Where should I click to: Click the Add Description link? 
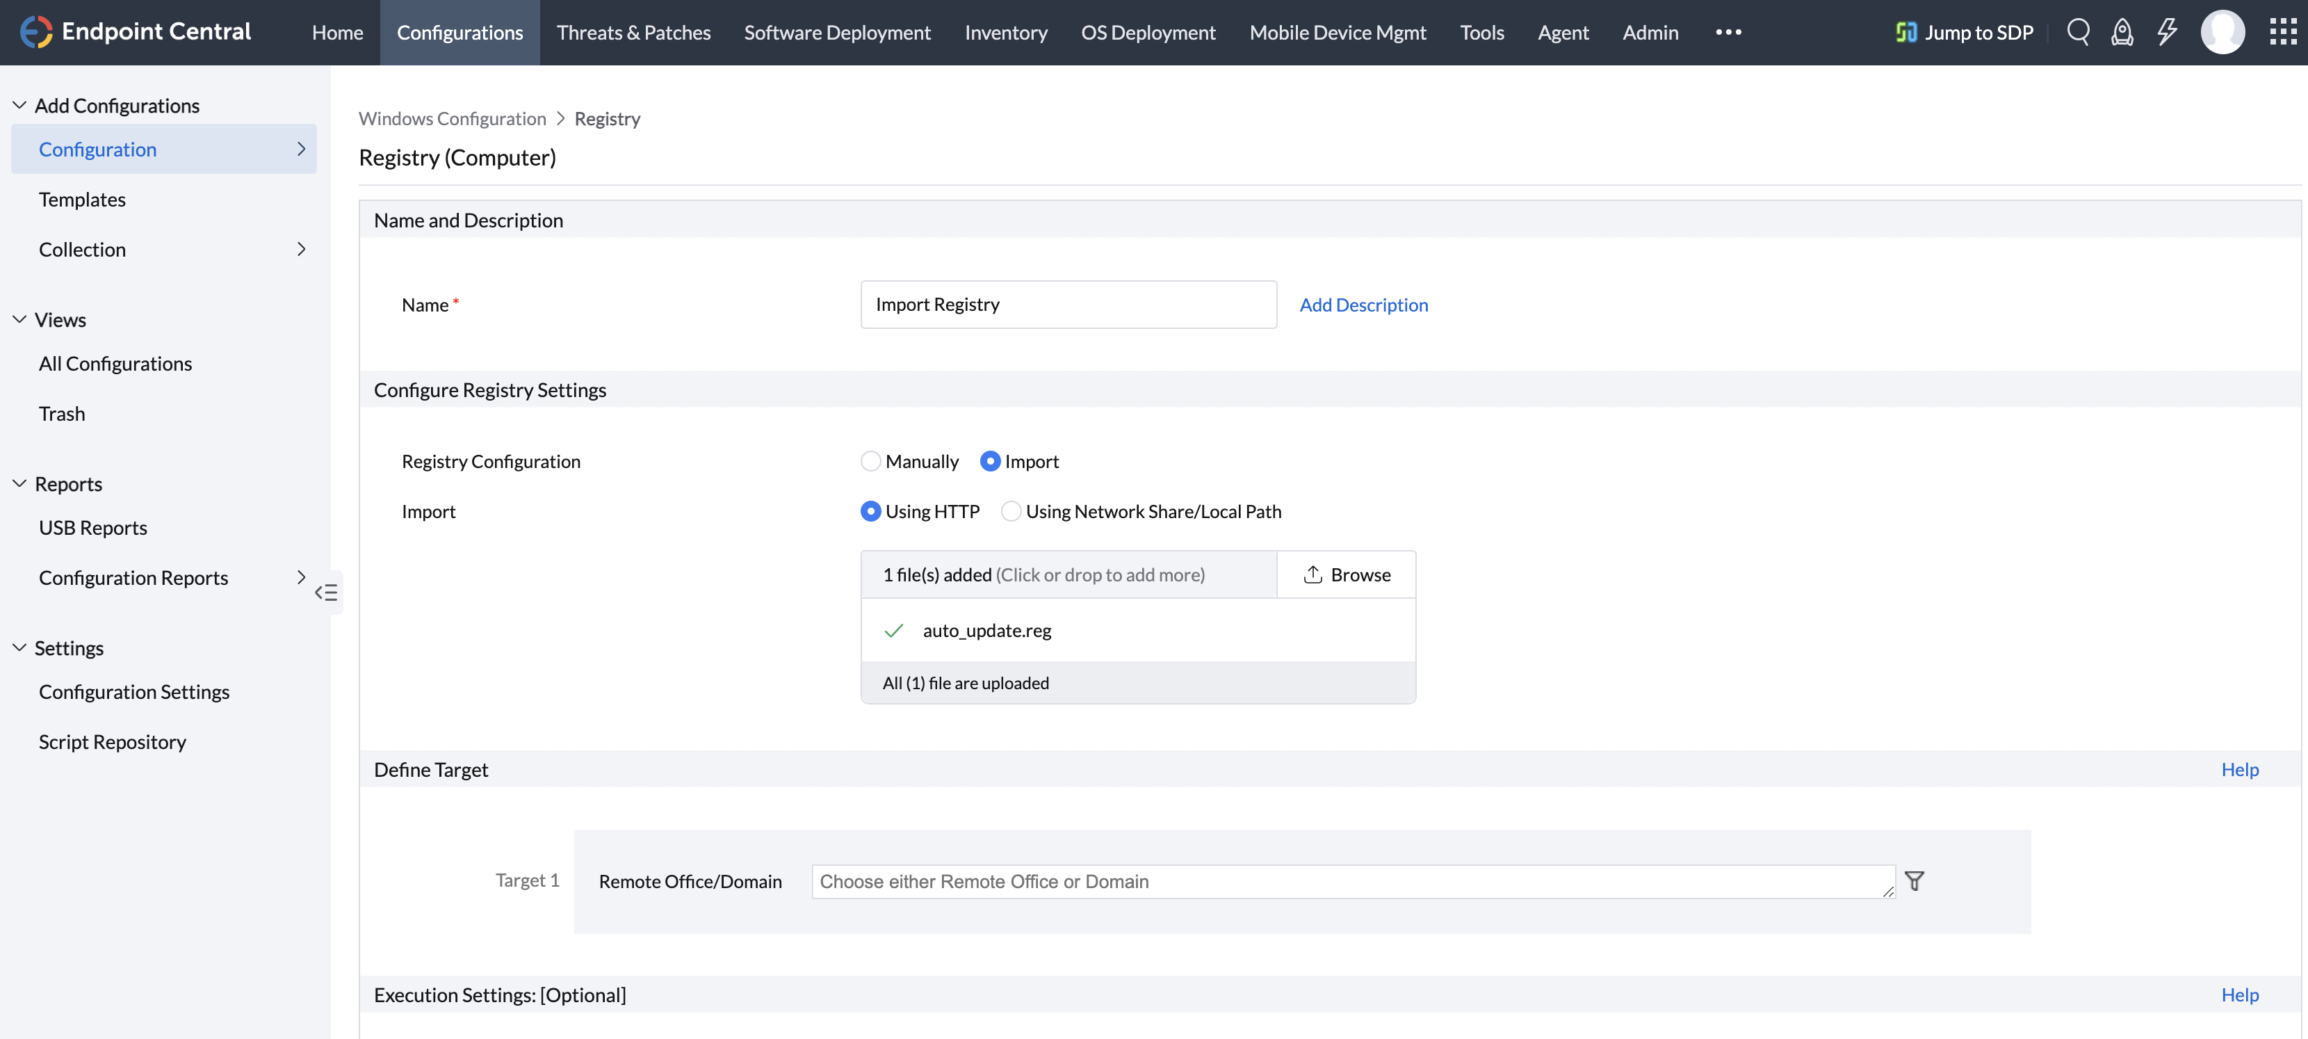click(x=1364, y=305)
